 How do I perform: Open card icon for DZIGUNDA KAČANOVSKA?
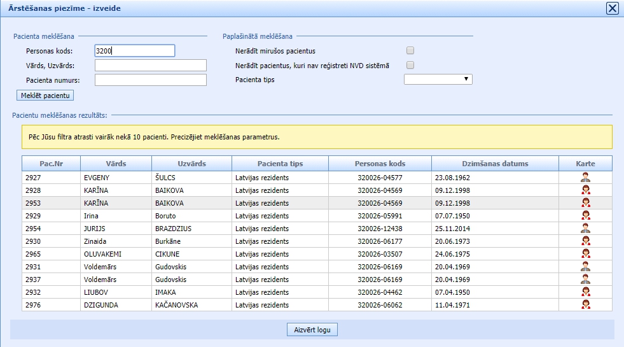585,305
